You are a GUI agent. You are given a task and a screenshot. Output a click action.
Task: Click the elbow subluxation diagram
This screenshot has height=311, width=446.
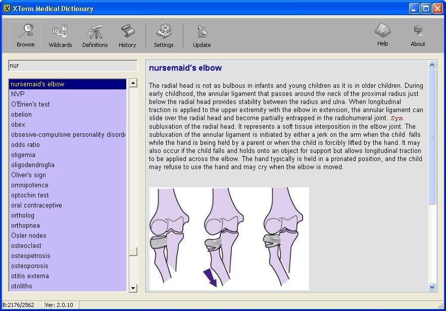coord(228,239)
